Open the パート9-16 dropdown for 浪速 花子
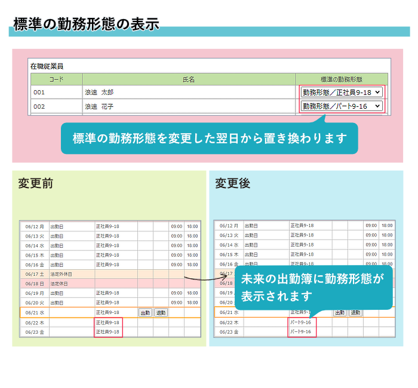 [x=341, y=106]
